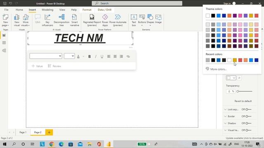264x148 pixels.
Task: Click Update available notification
Action: [x=244, y=138]
